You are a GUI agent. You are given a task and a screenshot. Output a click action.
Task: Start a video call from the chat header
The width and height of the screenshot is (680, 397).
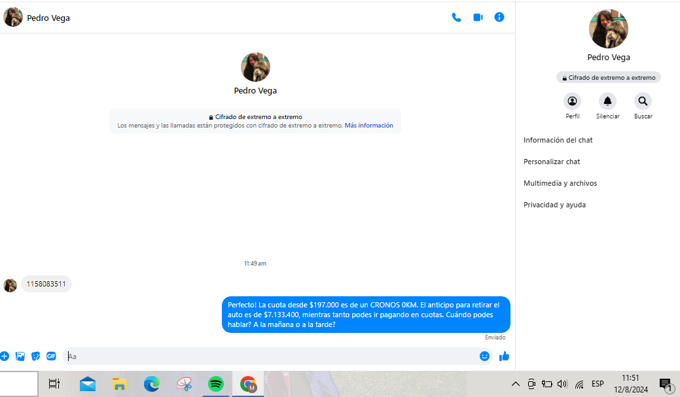point(478,18)
